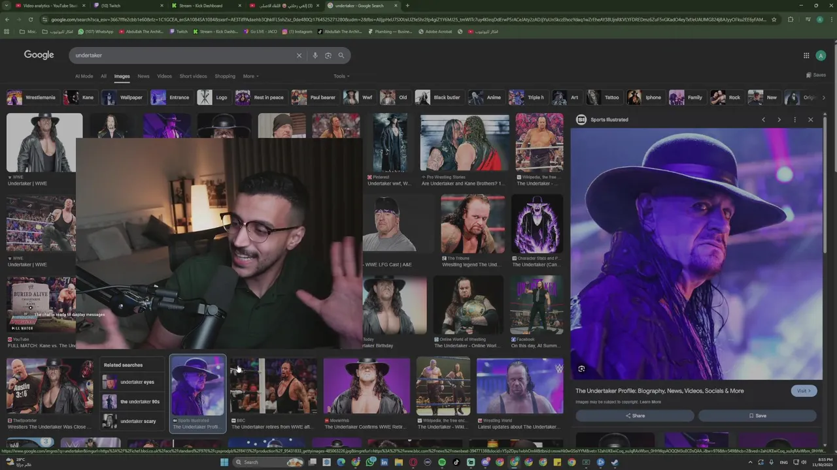Image resolution: width=837 pixels, height=470 pixels.
Task: Switch to the Videos search tab
Action: (164, 76)
